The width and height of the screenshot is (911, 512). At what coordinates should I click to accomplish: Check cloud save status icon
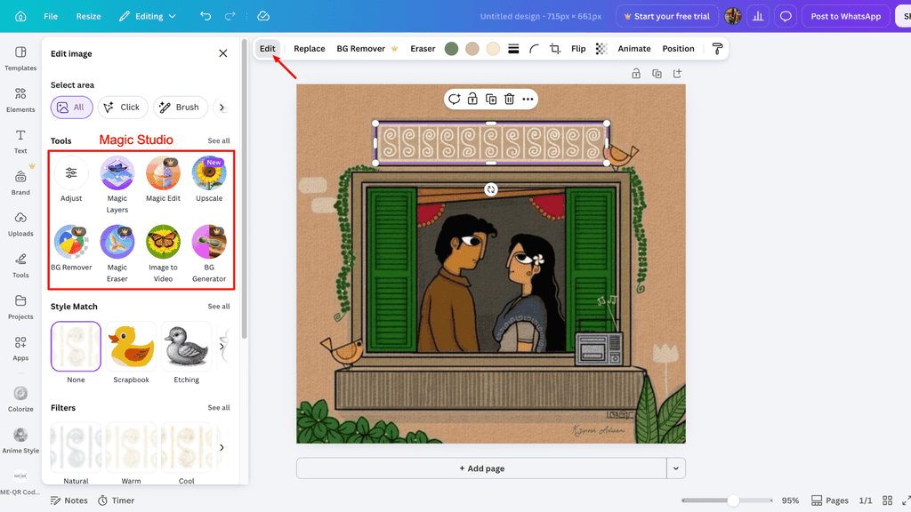coord(263,16)
